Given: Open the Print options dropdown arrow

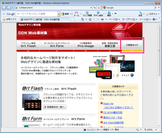Looking at the screenshot, I should [x=106, y=19].
